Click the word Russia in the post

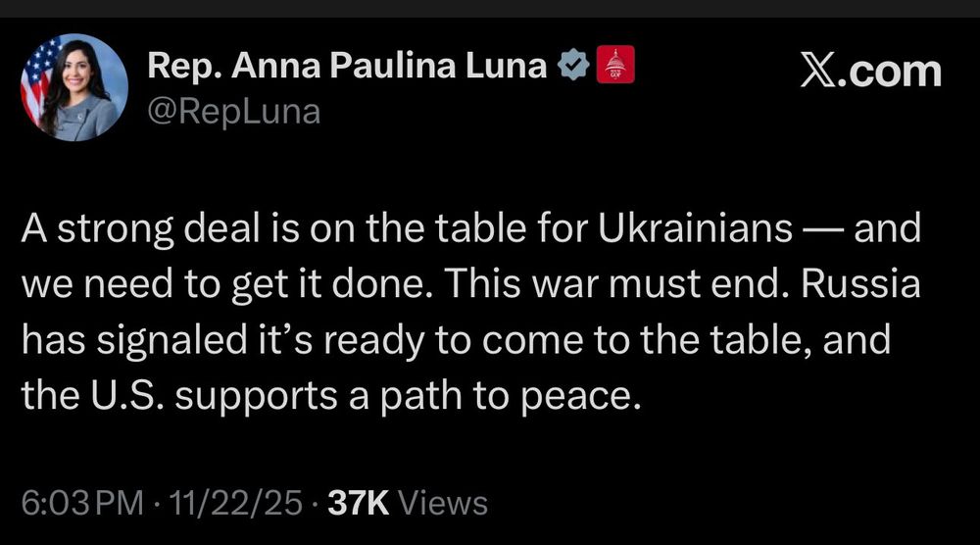(860, 283)
